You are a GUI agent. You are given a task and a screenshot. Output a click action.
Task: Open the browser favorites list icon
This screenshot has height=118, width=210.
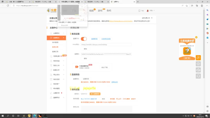(x=192, y=6)
